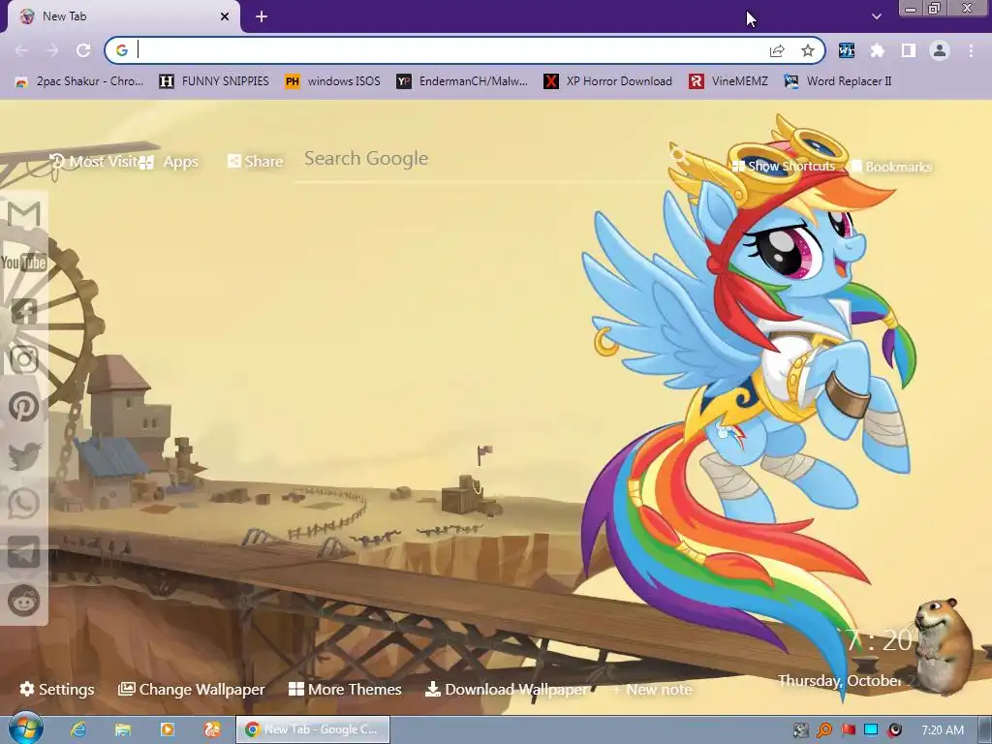Click the 7:20 clock widget
This screenshot has width=992, height=744.
[879, 640]
